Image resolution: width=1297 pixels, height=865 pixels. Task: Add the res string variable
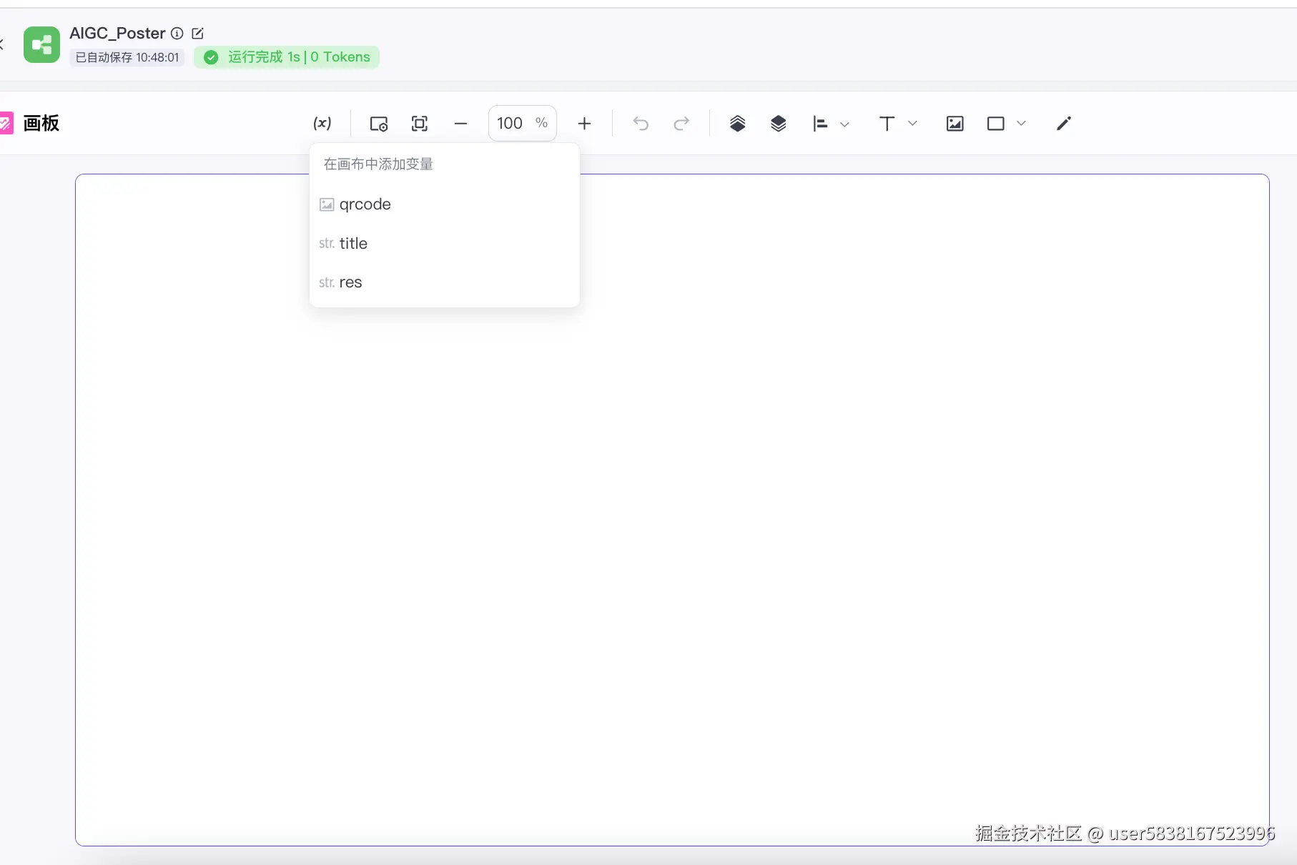click(x=444, y=282)
